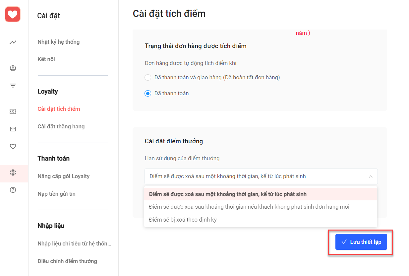This screenshot has width=409, height=276.
Task: Open 'Điều chỉnh điểm thưởng' item
Action: click(67, 261)
